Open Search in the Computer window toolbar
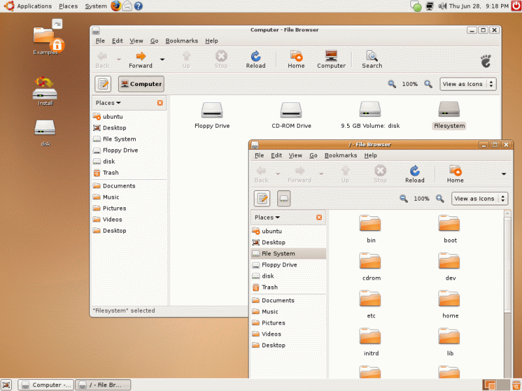 pyautogui.click(x=372, y=60)
